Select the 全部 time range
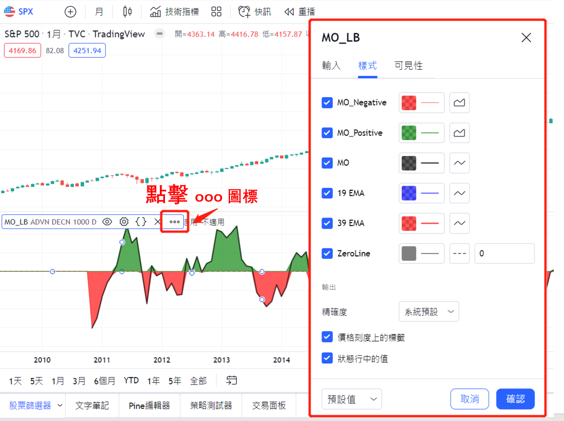 (x=198, y=380)
